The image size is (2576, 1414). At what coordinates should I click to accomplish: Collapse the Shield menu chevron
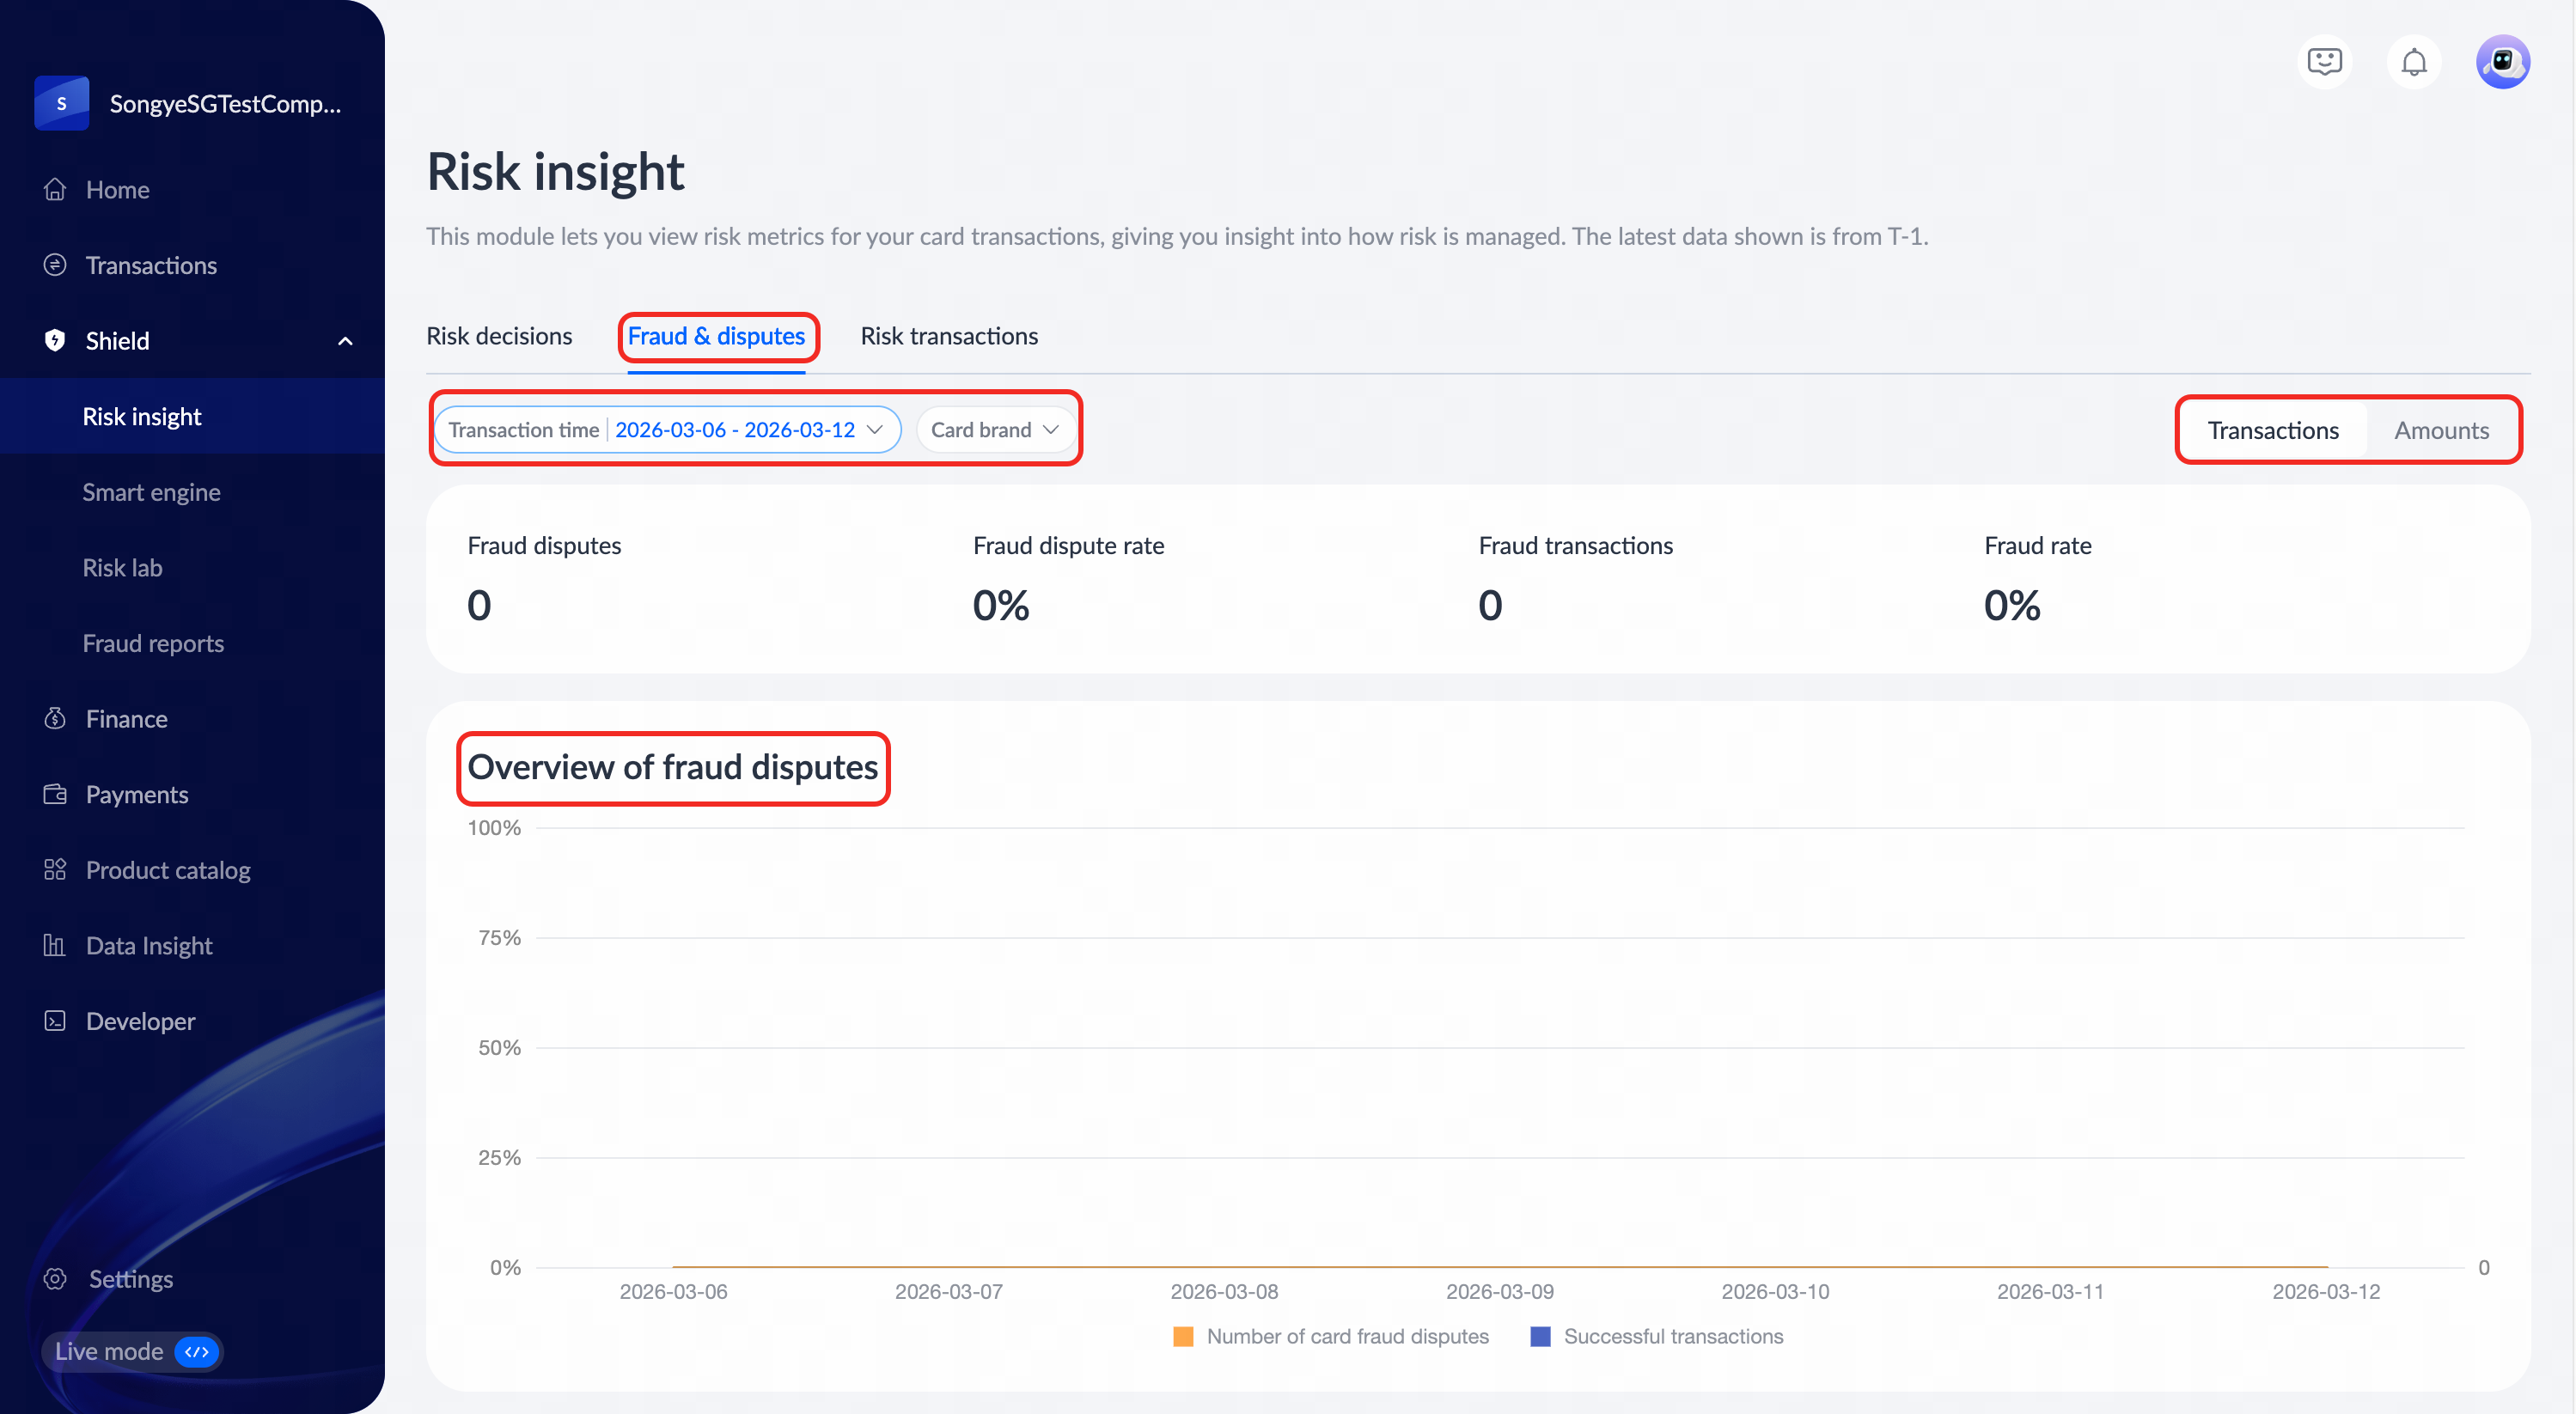click(345, 341)
